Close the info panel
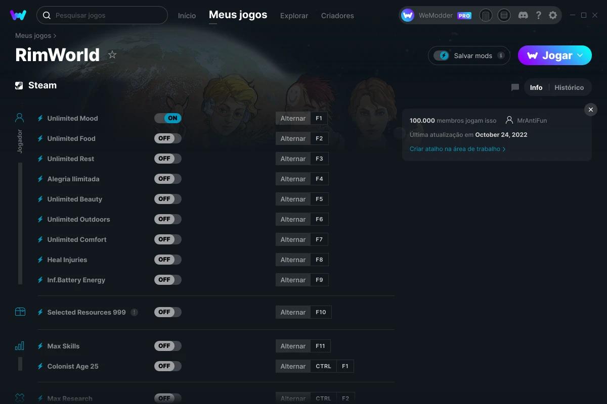Screen dimensions: 607x404 coord(591,110)
